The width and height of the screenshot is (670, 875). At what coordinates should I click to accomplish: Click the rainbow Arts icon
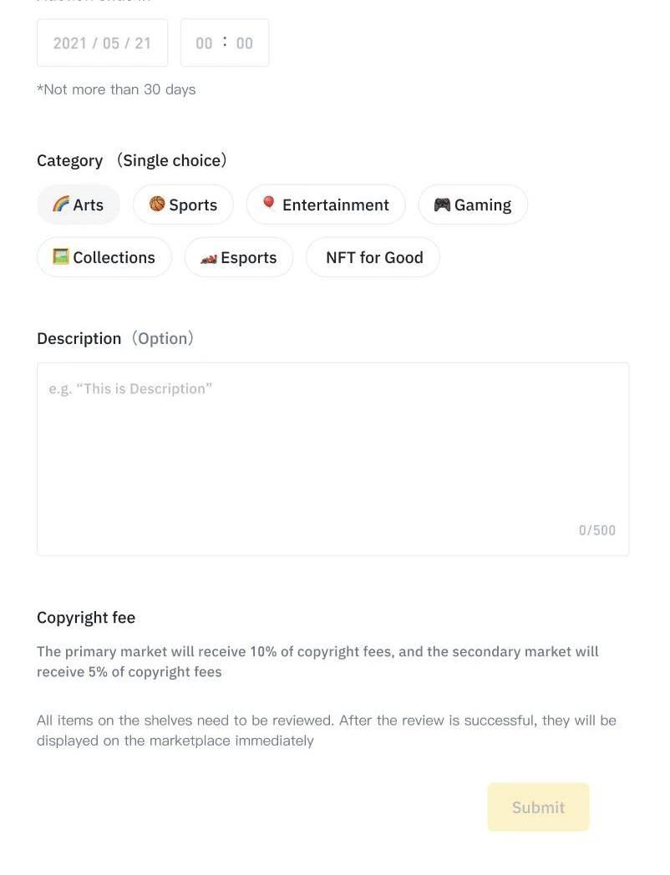click(x=61, y=205)
